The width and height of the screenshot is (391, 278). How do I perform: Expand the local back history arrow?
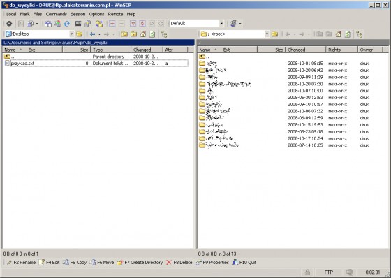point(99,34)
